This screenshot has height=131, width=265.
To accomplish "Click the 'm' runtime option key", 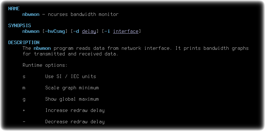I will [x=24, y=88].
